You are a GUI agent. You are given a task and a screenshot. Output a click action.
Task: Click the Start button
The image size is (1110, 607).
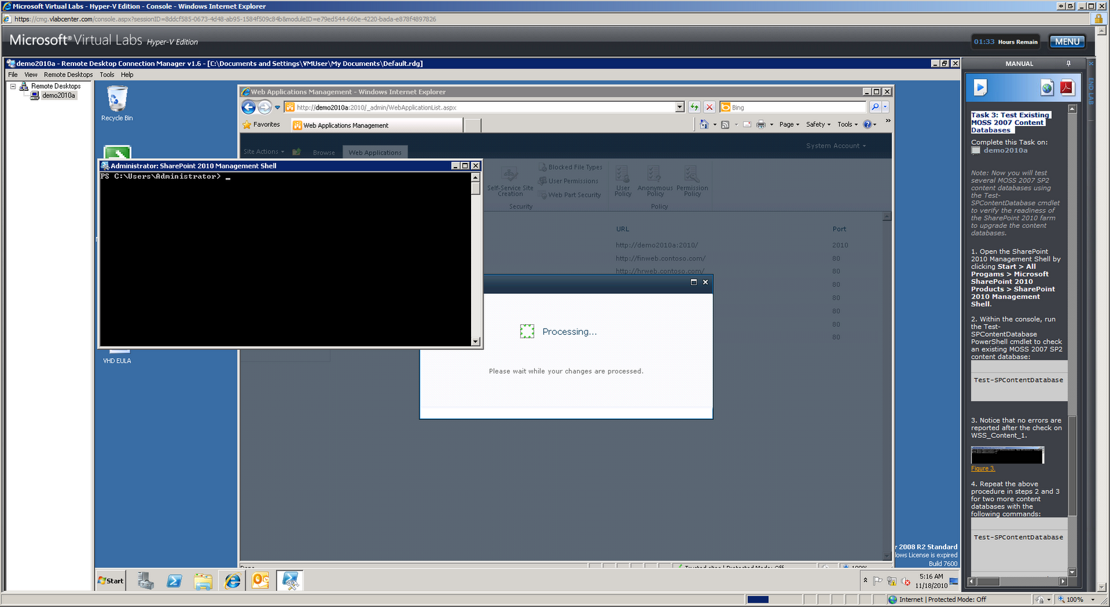[x=111, y=581]
